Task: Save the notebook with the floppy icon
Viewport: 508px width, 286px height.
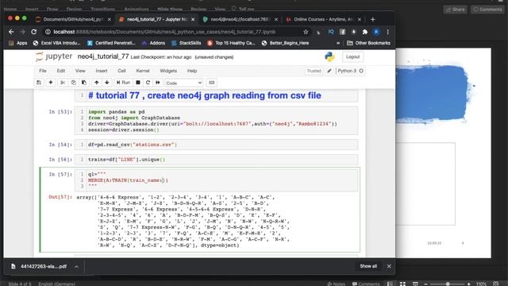Action: tap(39, 83)
